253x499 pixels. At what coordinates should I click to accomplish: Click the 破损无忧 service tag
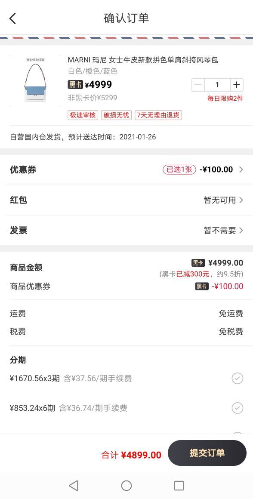pos(117,115)
